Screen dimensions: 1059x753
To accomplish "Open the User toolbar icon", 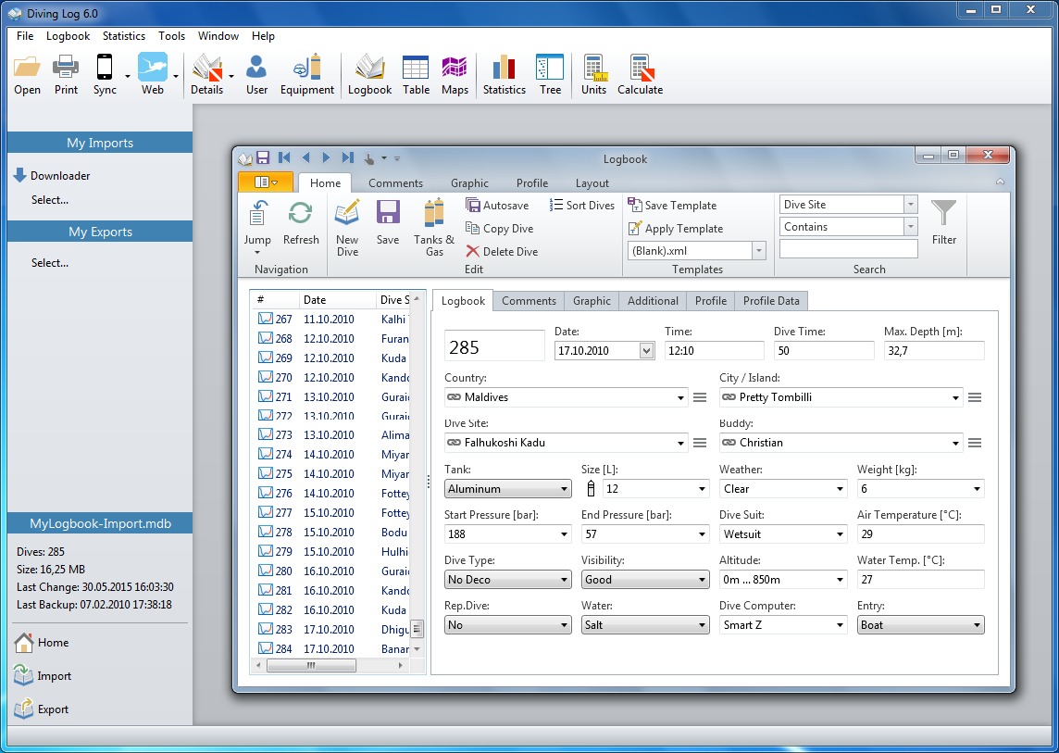I will [256, 68].
